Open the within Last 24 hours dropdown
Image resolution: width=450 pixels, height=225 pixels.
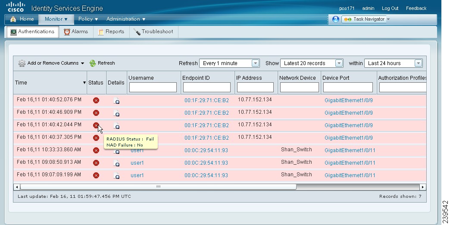[x=393, y=63]
